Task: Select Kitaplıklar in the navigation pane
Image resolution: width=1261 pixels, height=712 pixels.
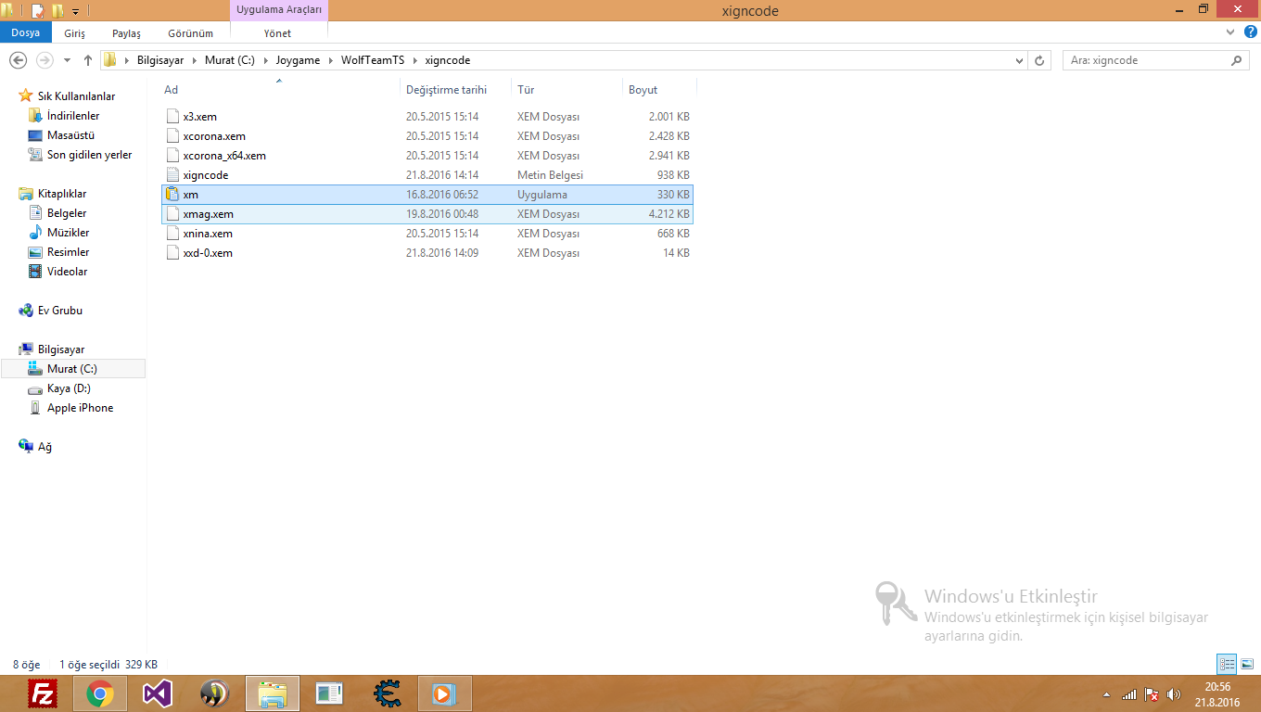Action: 62,194
